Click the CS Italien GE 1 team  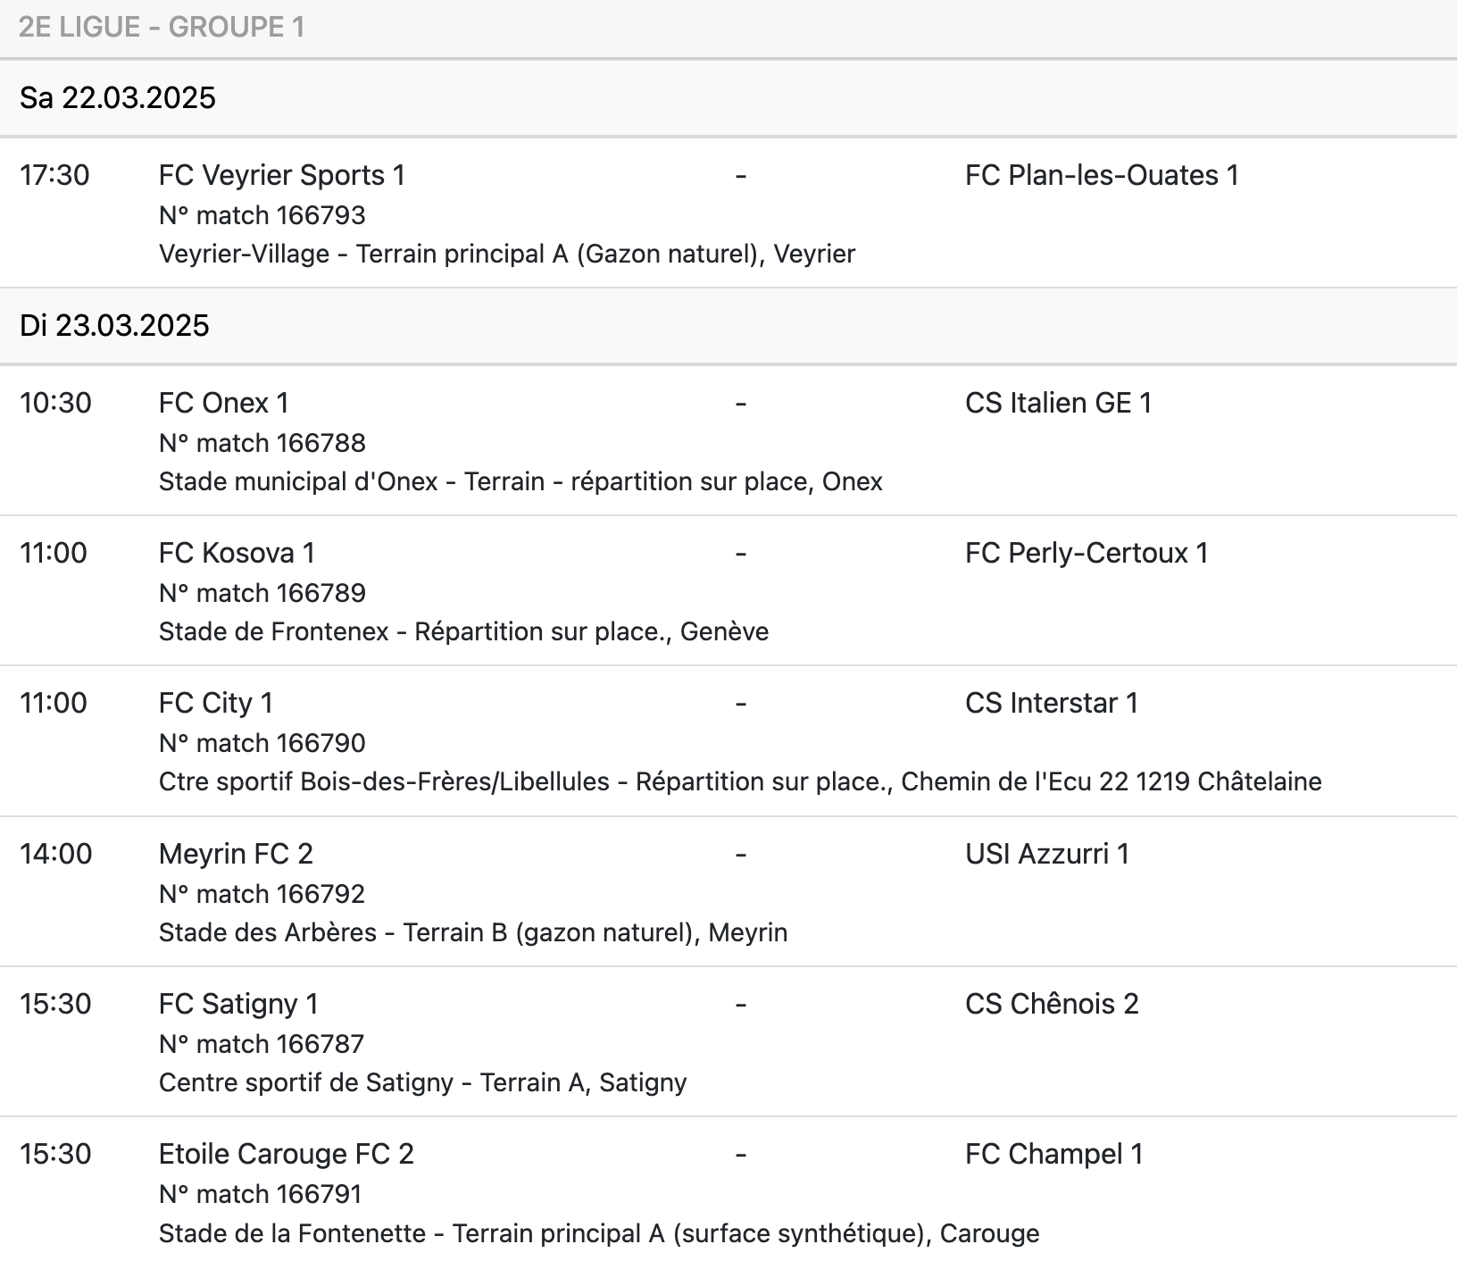coord(1058,403)
